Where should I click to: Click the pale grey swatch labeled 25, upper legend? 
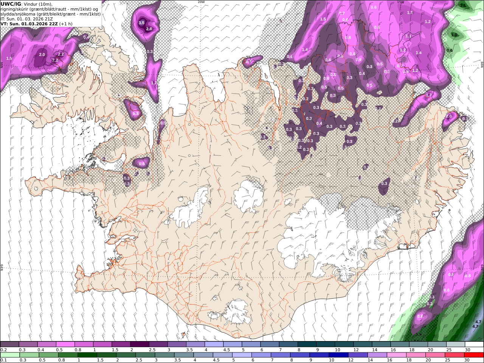pos(456,344)
